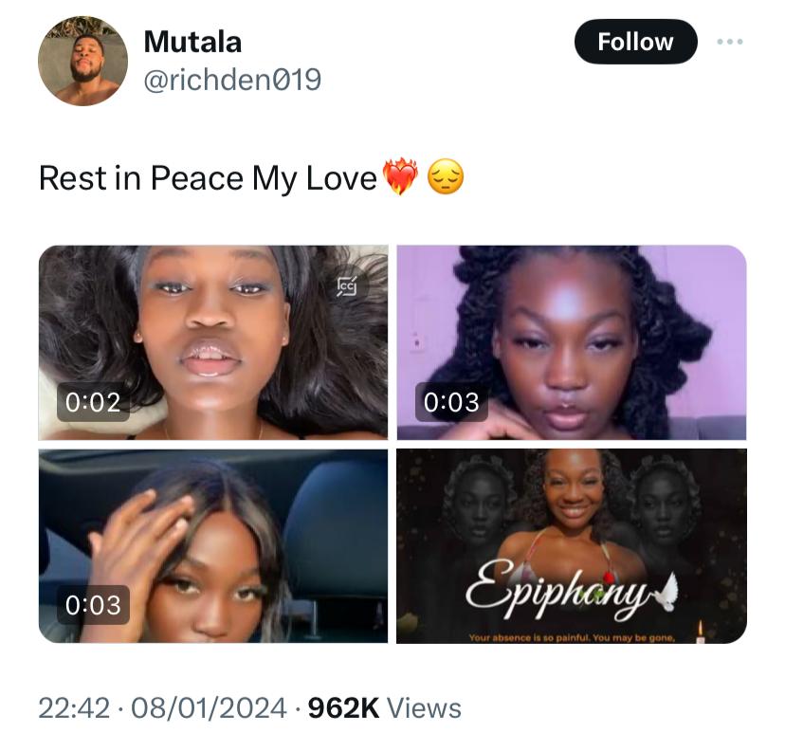Play the top-left video lasting 0:02
The width and height of the screenshot is (785, 734).
(213, 341)
